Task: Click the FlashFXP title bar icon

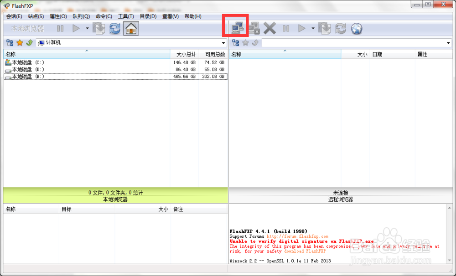Action: pos(7,5)
